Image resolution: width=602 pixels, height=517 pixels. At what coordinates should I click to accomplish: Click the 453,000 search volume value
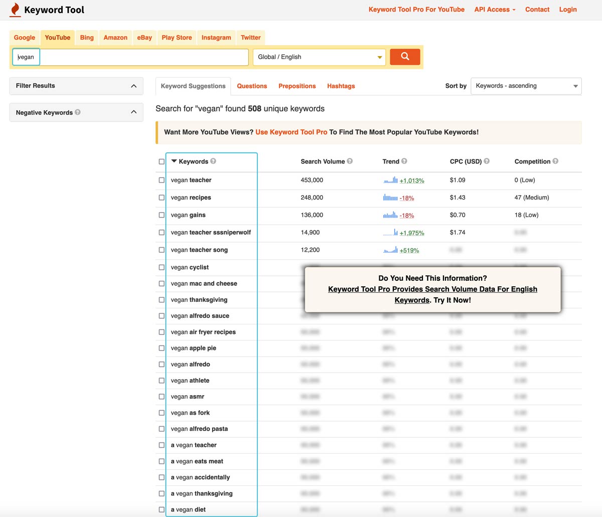(x=312, y=180)
